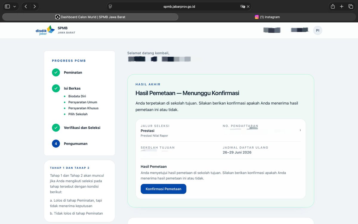Click the Prestasi jalur seleksi value
This screenshot has width=358, height=224.
pyautogui.click(x=147, y=131)
